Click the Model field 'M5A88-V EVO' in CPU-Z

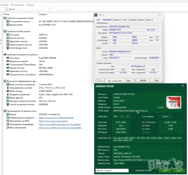pyautogui.click(x=125, y=30)
